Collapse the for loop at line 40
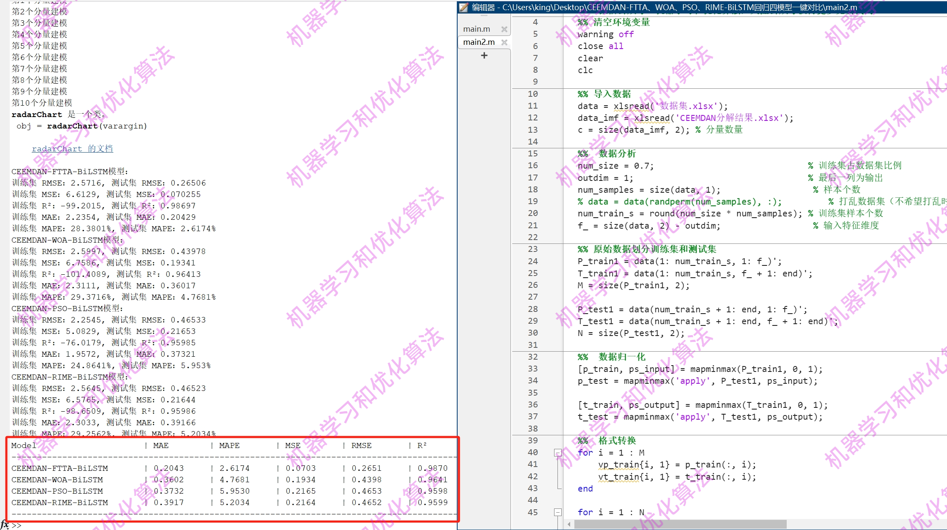Image resolution: width=947 pixels, height=530 pixels. (558, 453)
